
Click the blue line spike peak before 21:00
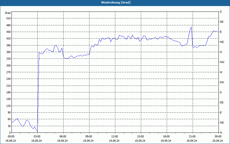[x=191, y=27]
